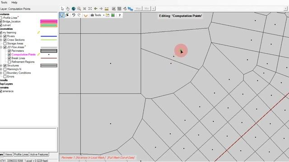The height and width of the screenshot is (162, 289).
Task: Switch to the Active Features tab
Action: [x=39, y=154]
